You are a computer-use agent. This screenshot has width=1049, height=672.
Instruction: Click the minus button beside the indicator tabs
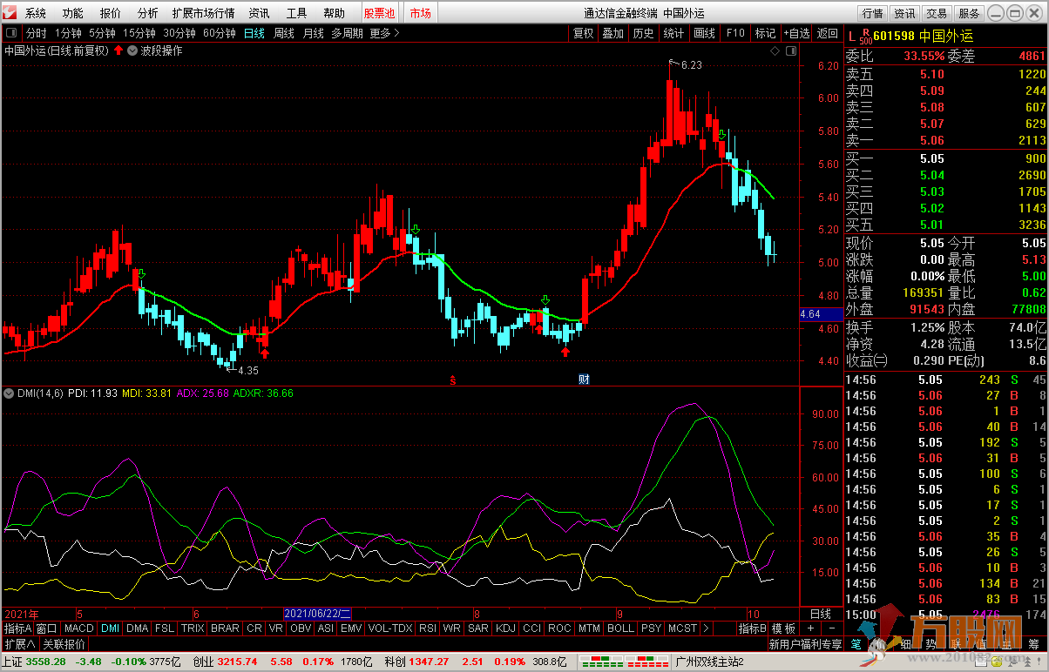(x=831, y=628)
